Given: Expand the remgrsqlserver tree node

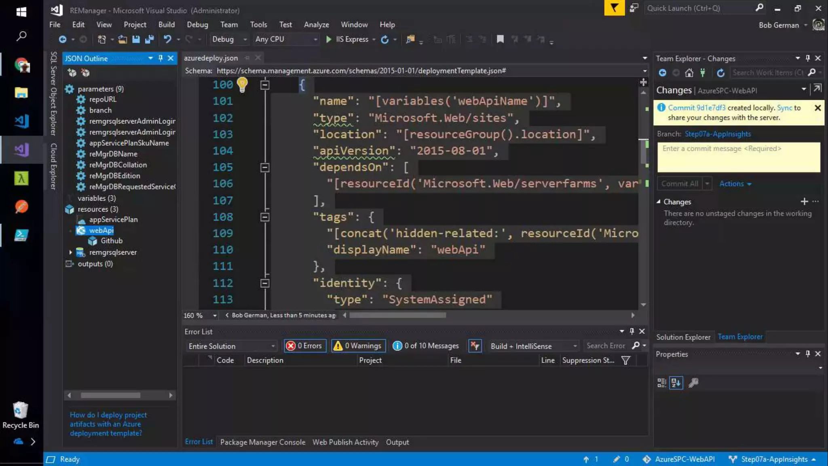Looking at the screenshot, I should (71, 252).
